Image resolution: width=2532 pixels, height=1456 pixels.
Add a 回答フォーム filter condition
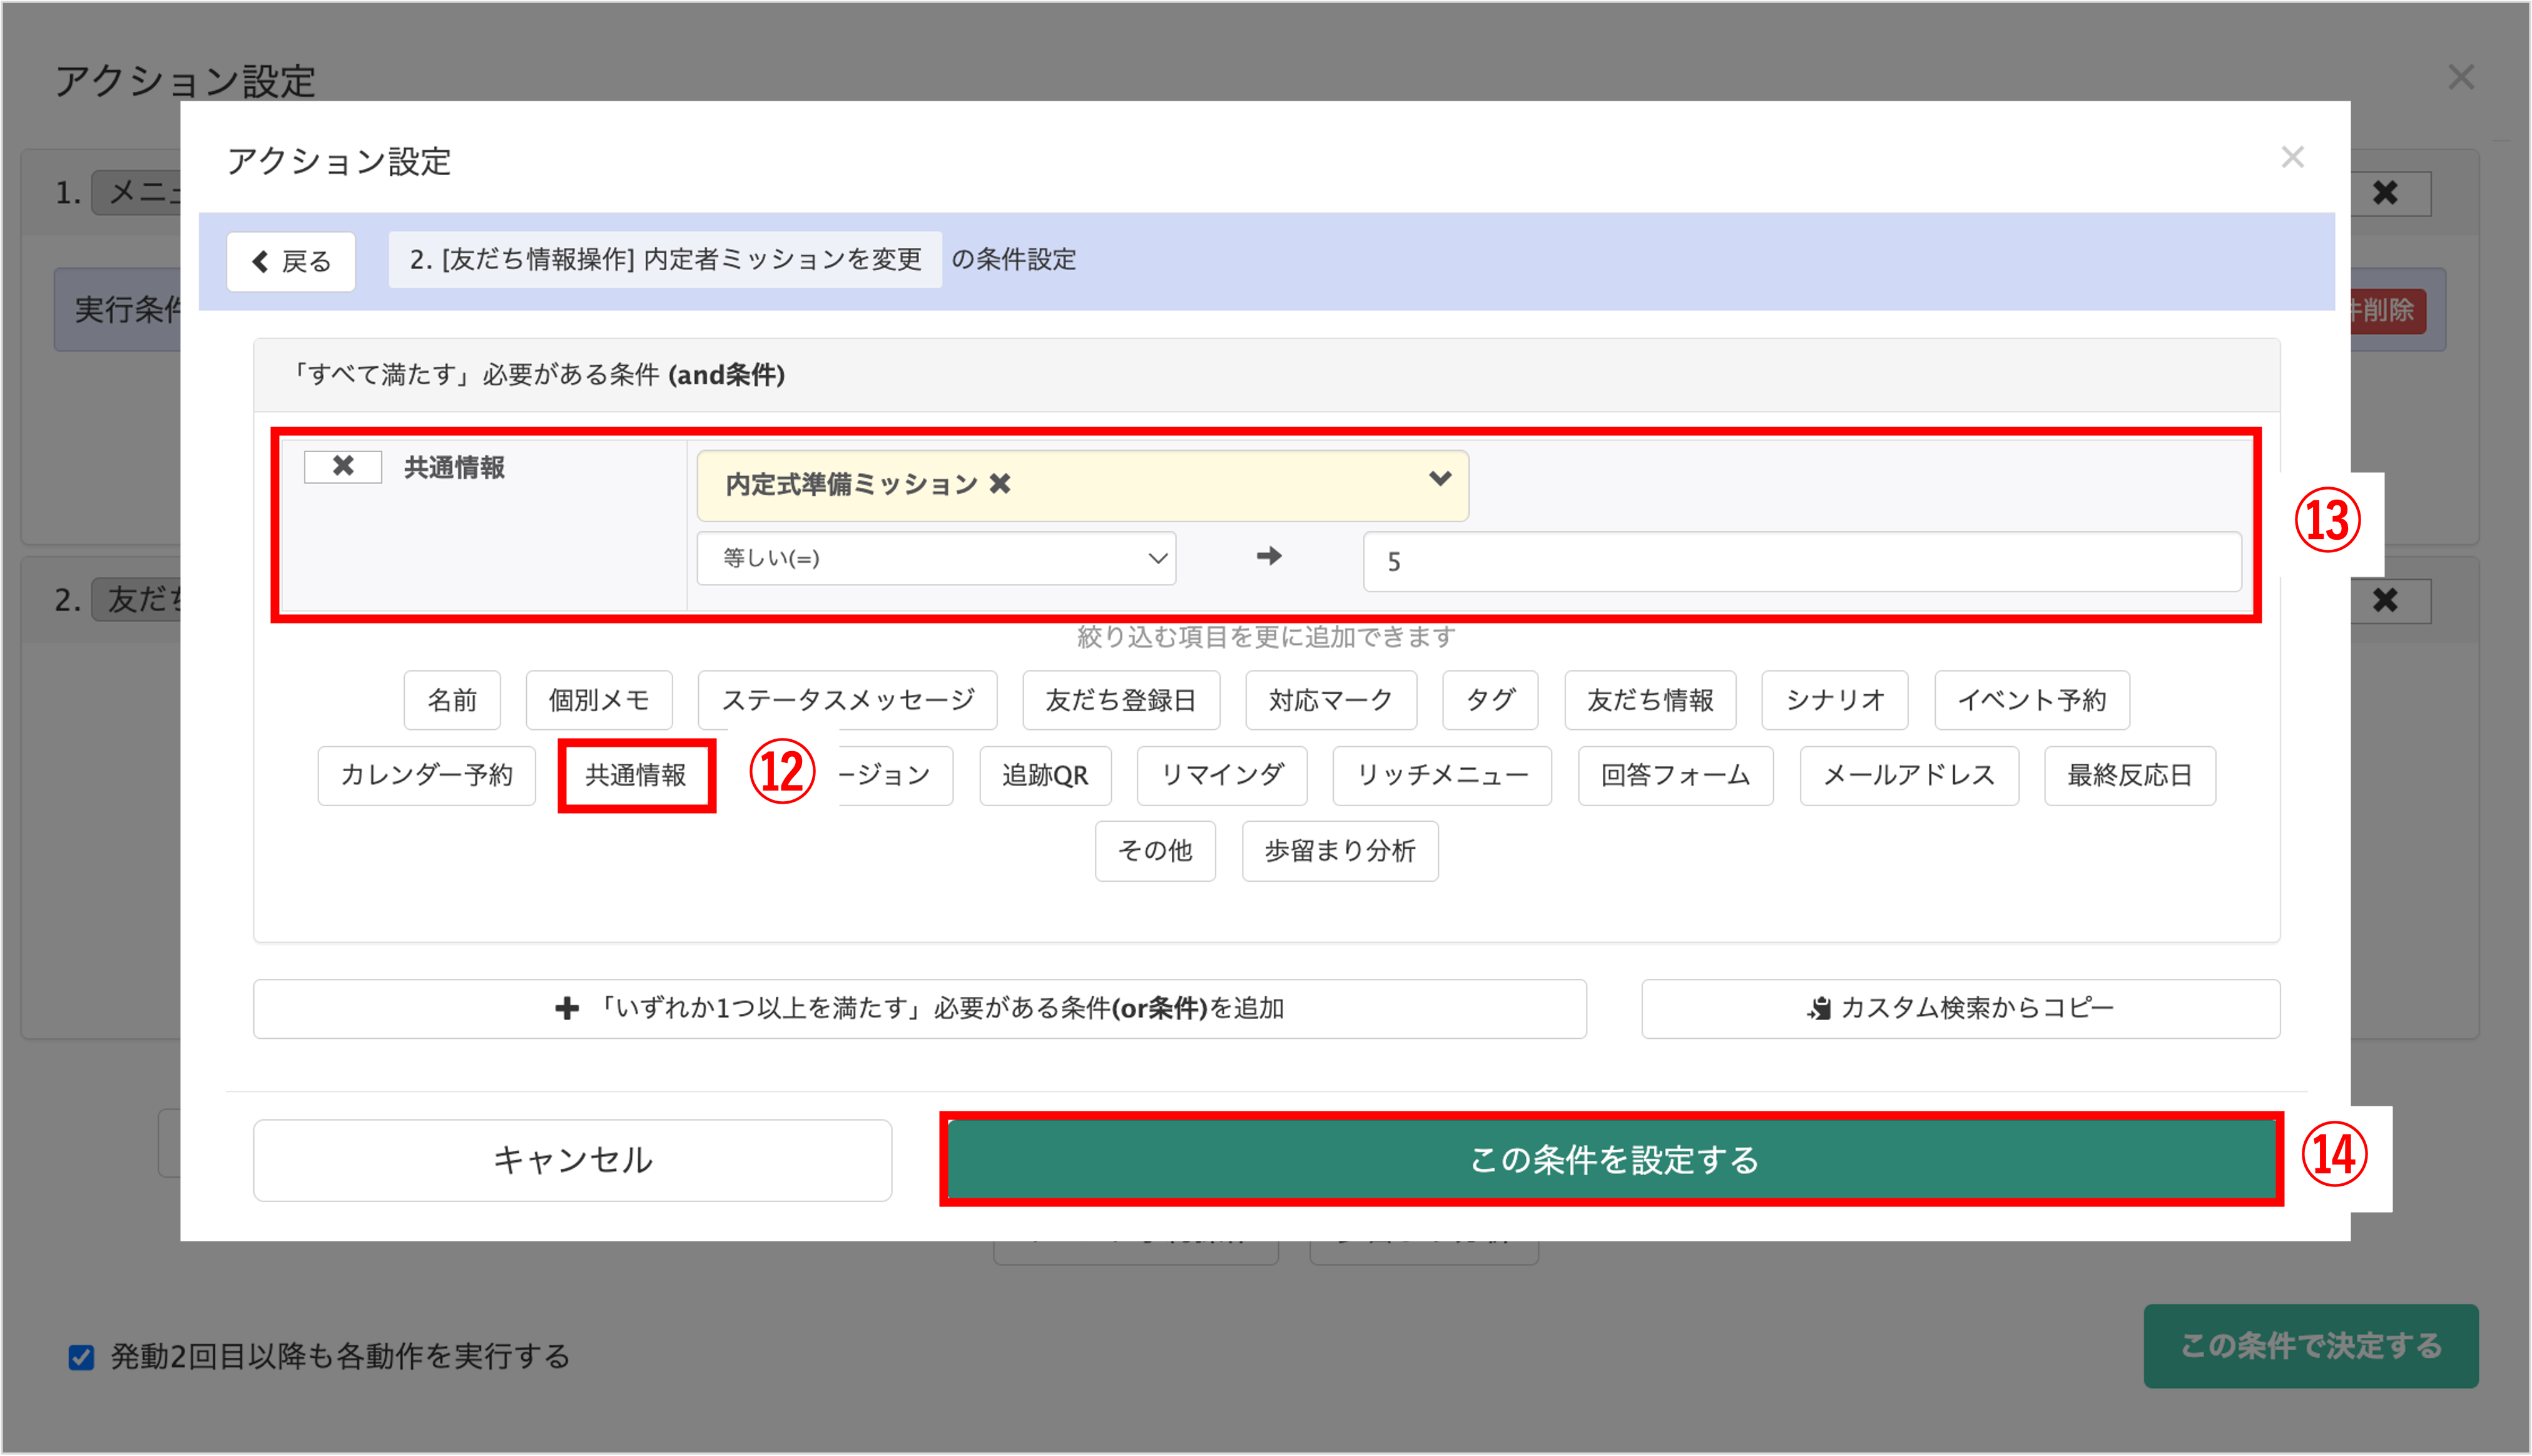(1675, 775)
